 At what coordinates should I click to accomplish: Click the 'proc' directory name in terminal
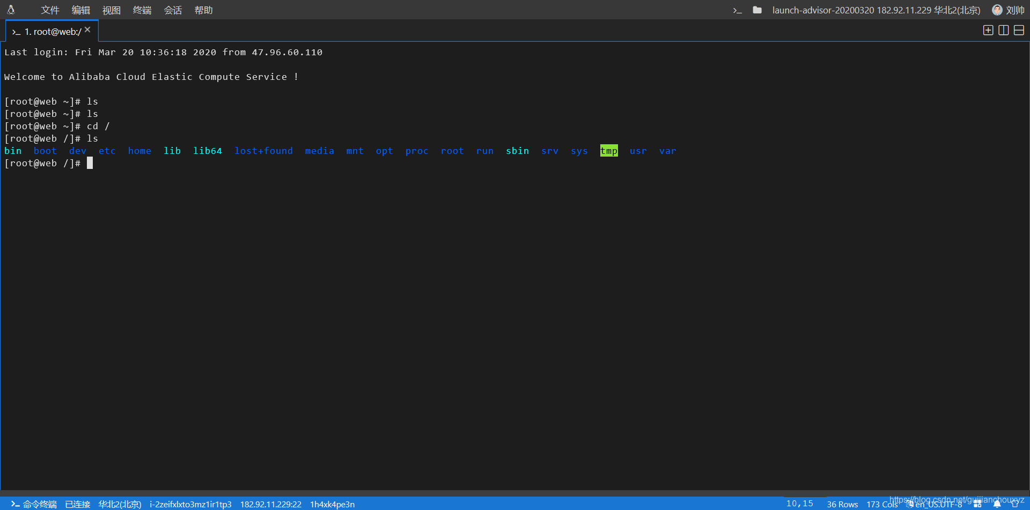tap(417, 151)
